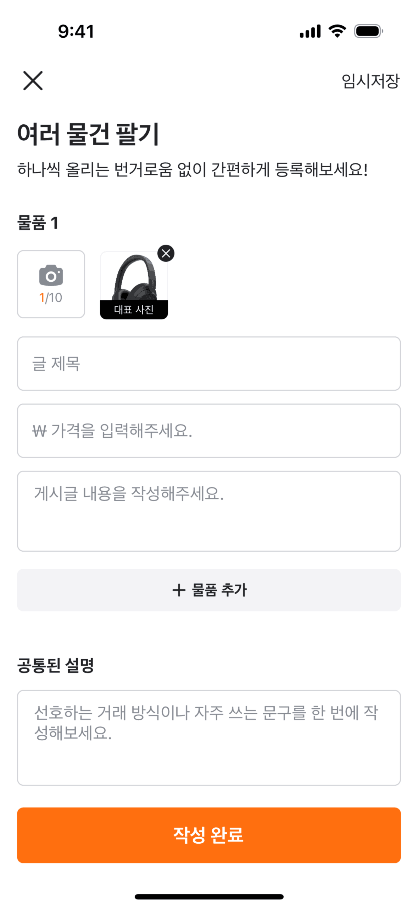418x908 pixels.
Task: Focus the 글 제목 title field
Action: tap(209, 363)
